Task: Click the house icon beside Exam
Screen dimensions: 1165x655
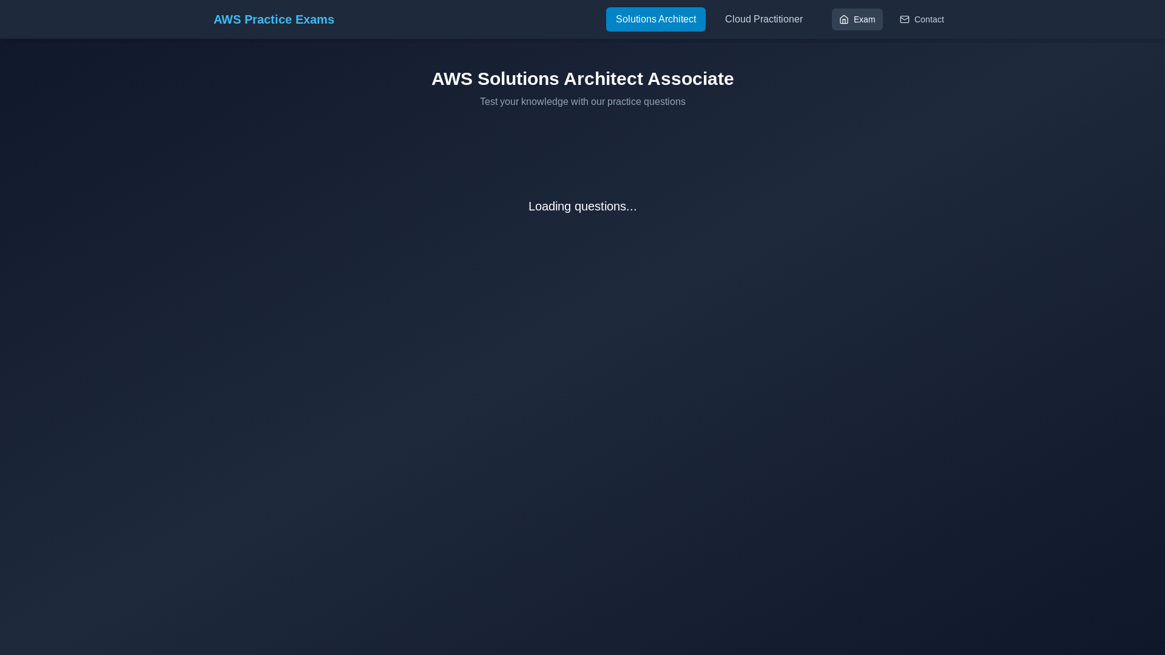Action: pos(843,19)
